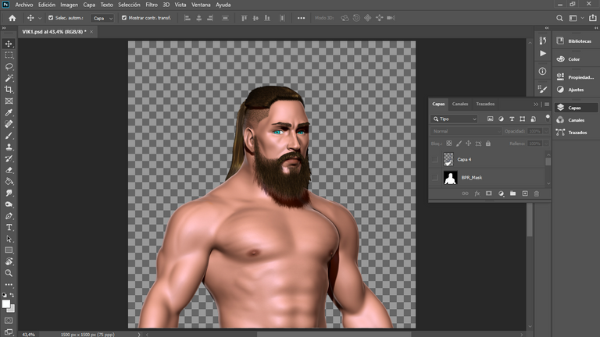
Task: Select the Move tool in the left toolbar
Action: tap(9, 44)
